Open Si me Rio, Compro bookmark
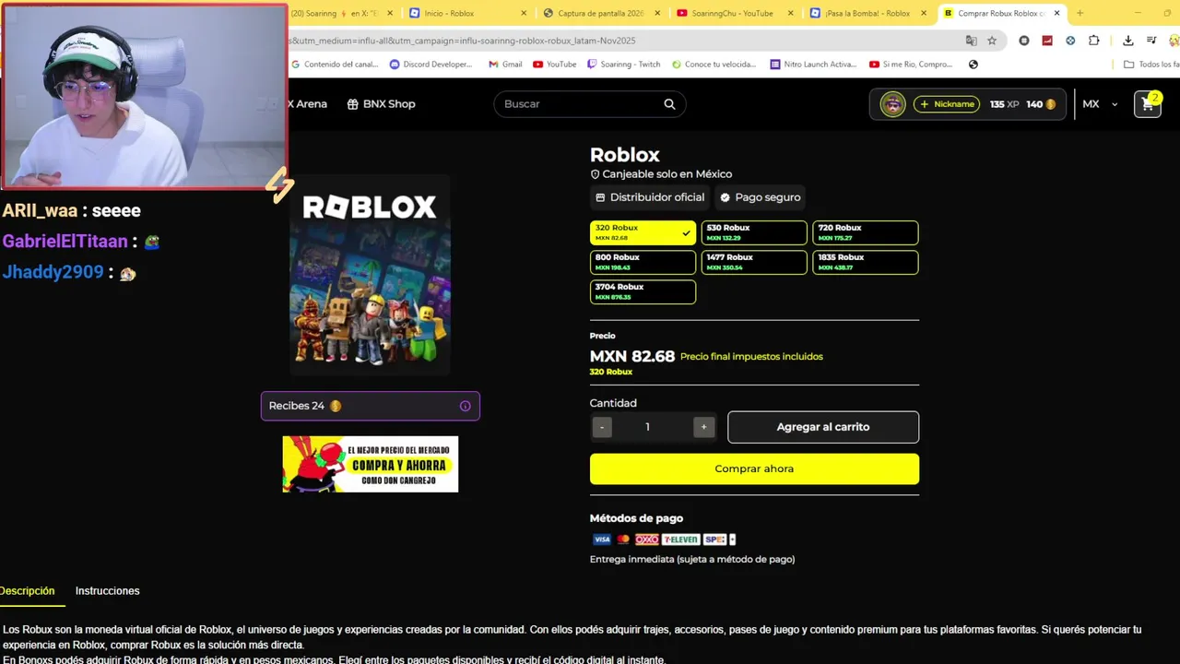Screen dimensions: 1180x664 coord(912,65)
